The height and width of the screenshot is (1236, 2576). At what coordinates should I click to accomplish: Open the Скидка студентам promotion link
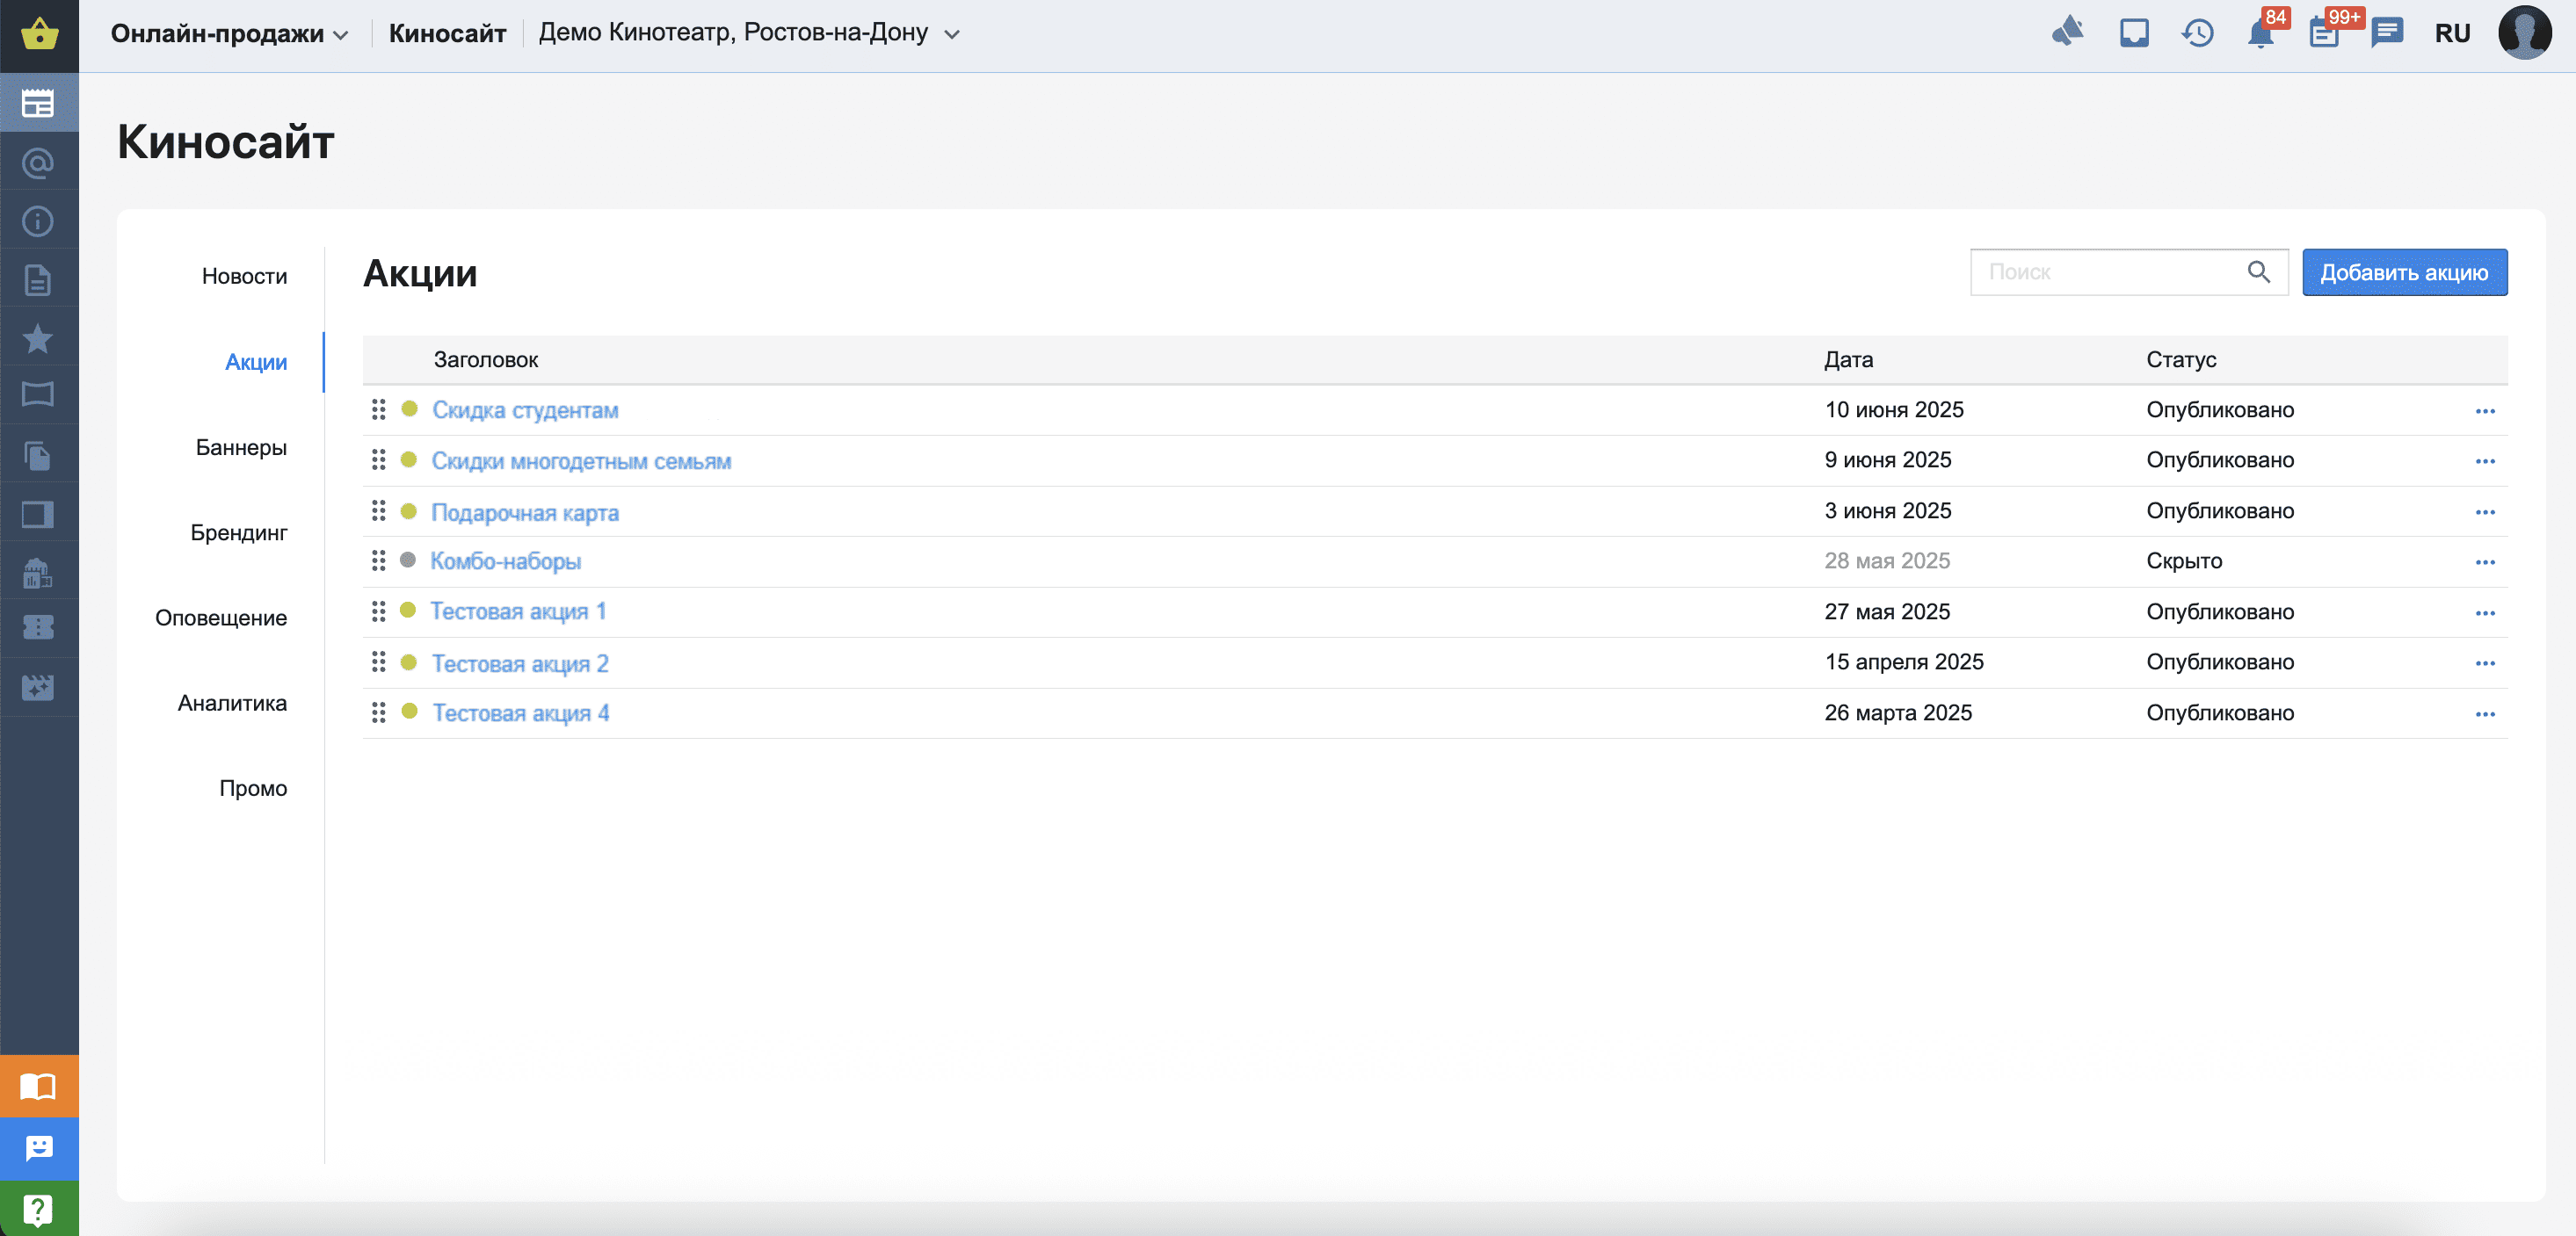(525, 409)
